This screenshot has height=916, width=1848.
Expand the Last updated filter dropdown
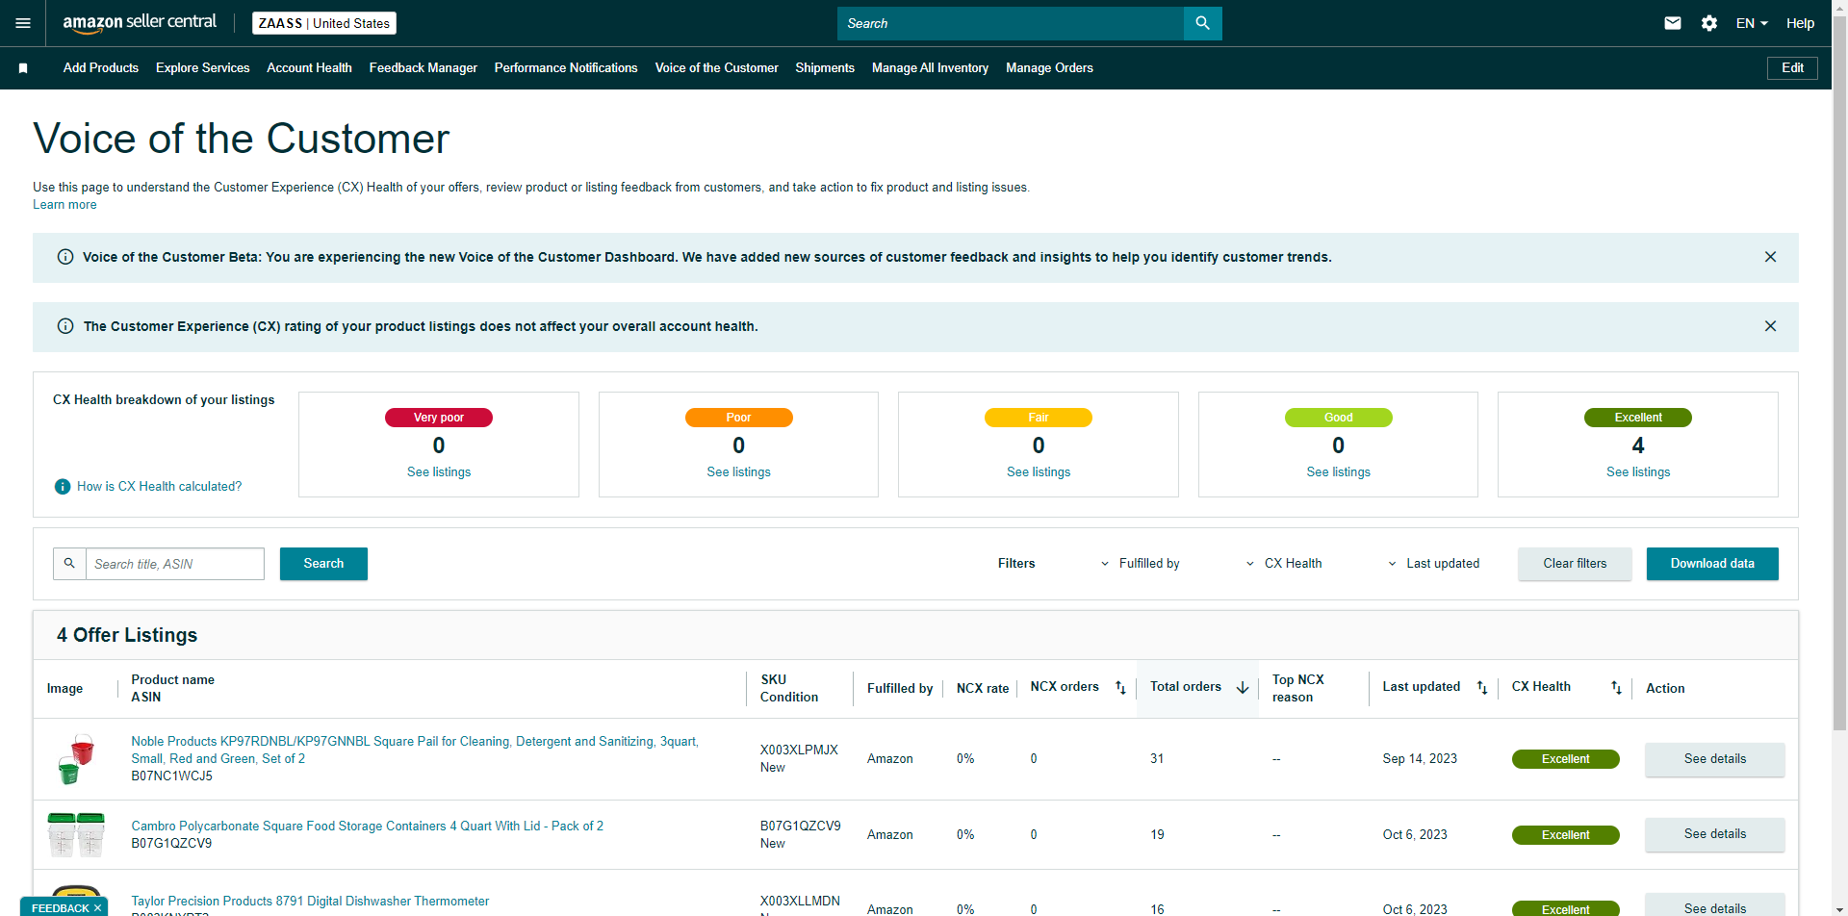(1433, 564)
